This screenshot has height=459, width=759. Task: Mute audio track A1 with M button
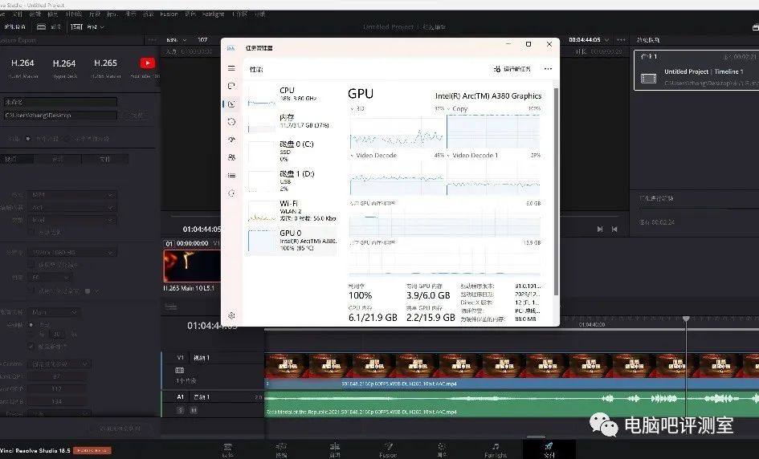point(194,410)
